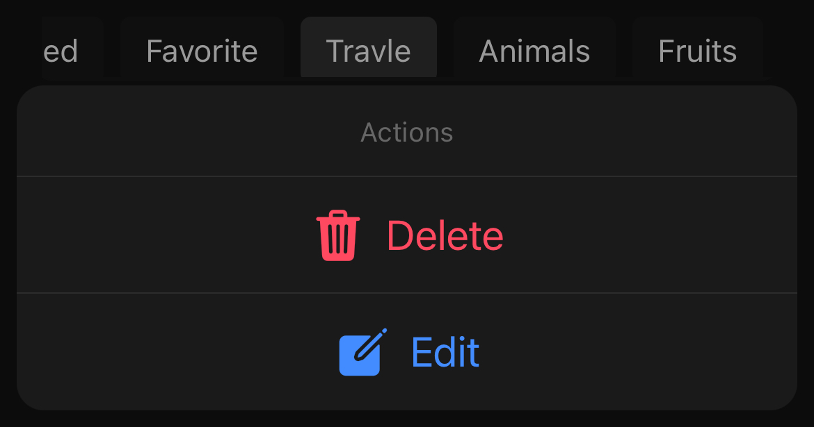Tap the red Delete text label
The height and width of the screenshot is (427, 814).
point(445,234)
